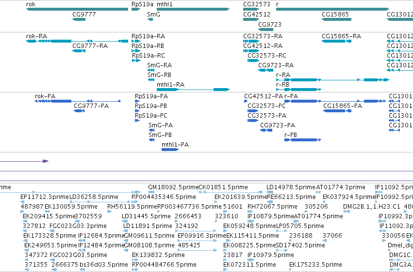Screen dimensions: 413x272
Task: Select the EP11712.3prime EST label
Action: (x=45, y=197)
